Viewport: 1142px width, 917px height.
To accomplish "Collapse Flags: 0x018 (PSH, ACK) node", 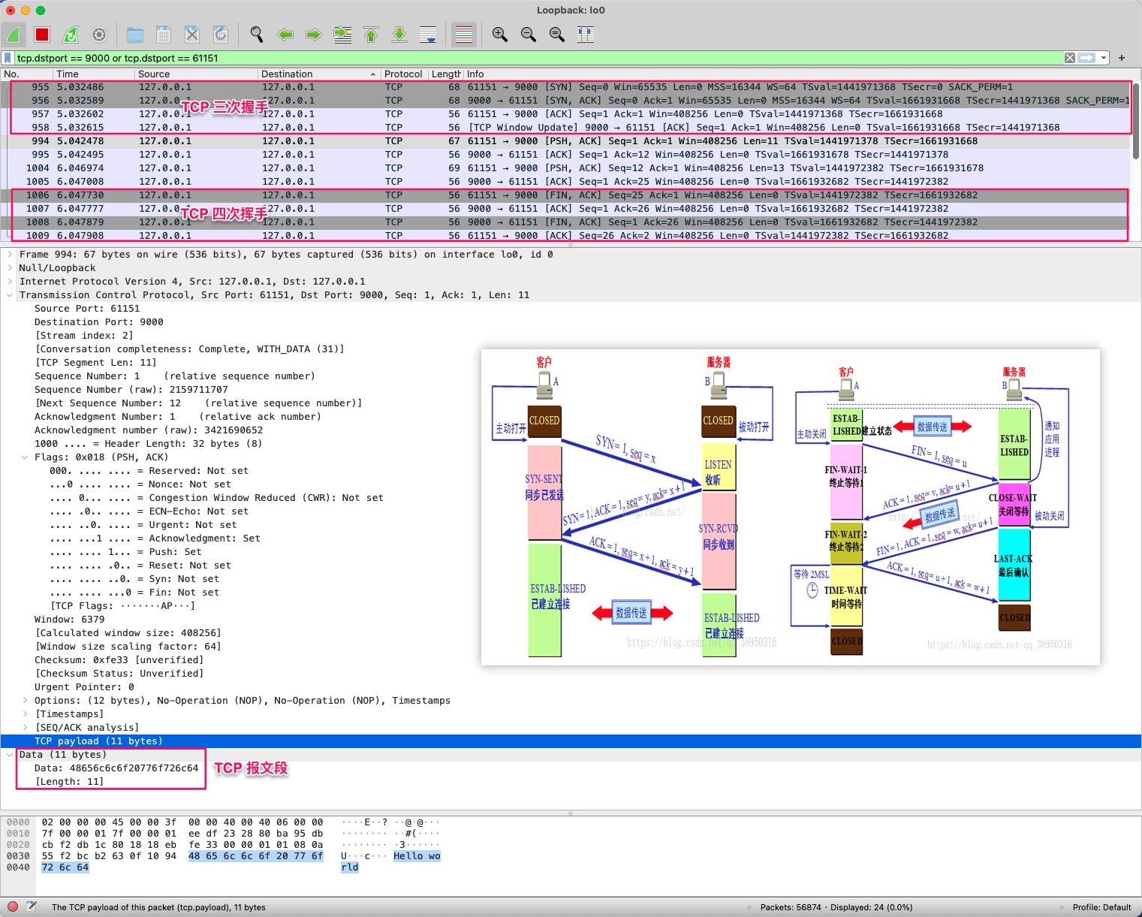I will [25, 457].
